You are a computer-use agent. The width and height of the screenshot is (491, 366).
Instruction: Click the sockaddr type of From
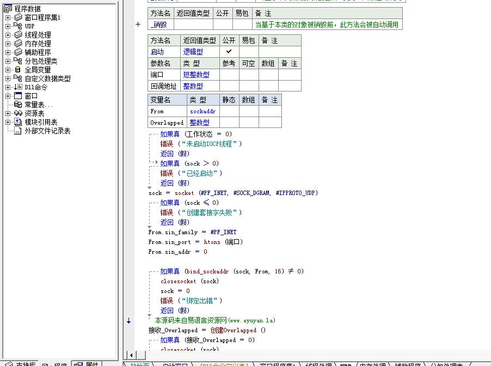203,111
